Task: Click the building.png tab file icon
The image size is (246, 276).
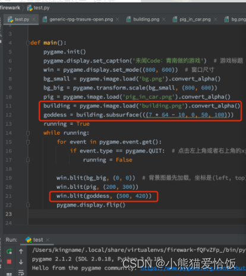Action: (x=129, y=20)
